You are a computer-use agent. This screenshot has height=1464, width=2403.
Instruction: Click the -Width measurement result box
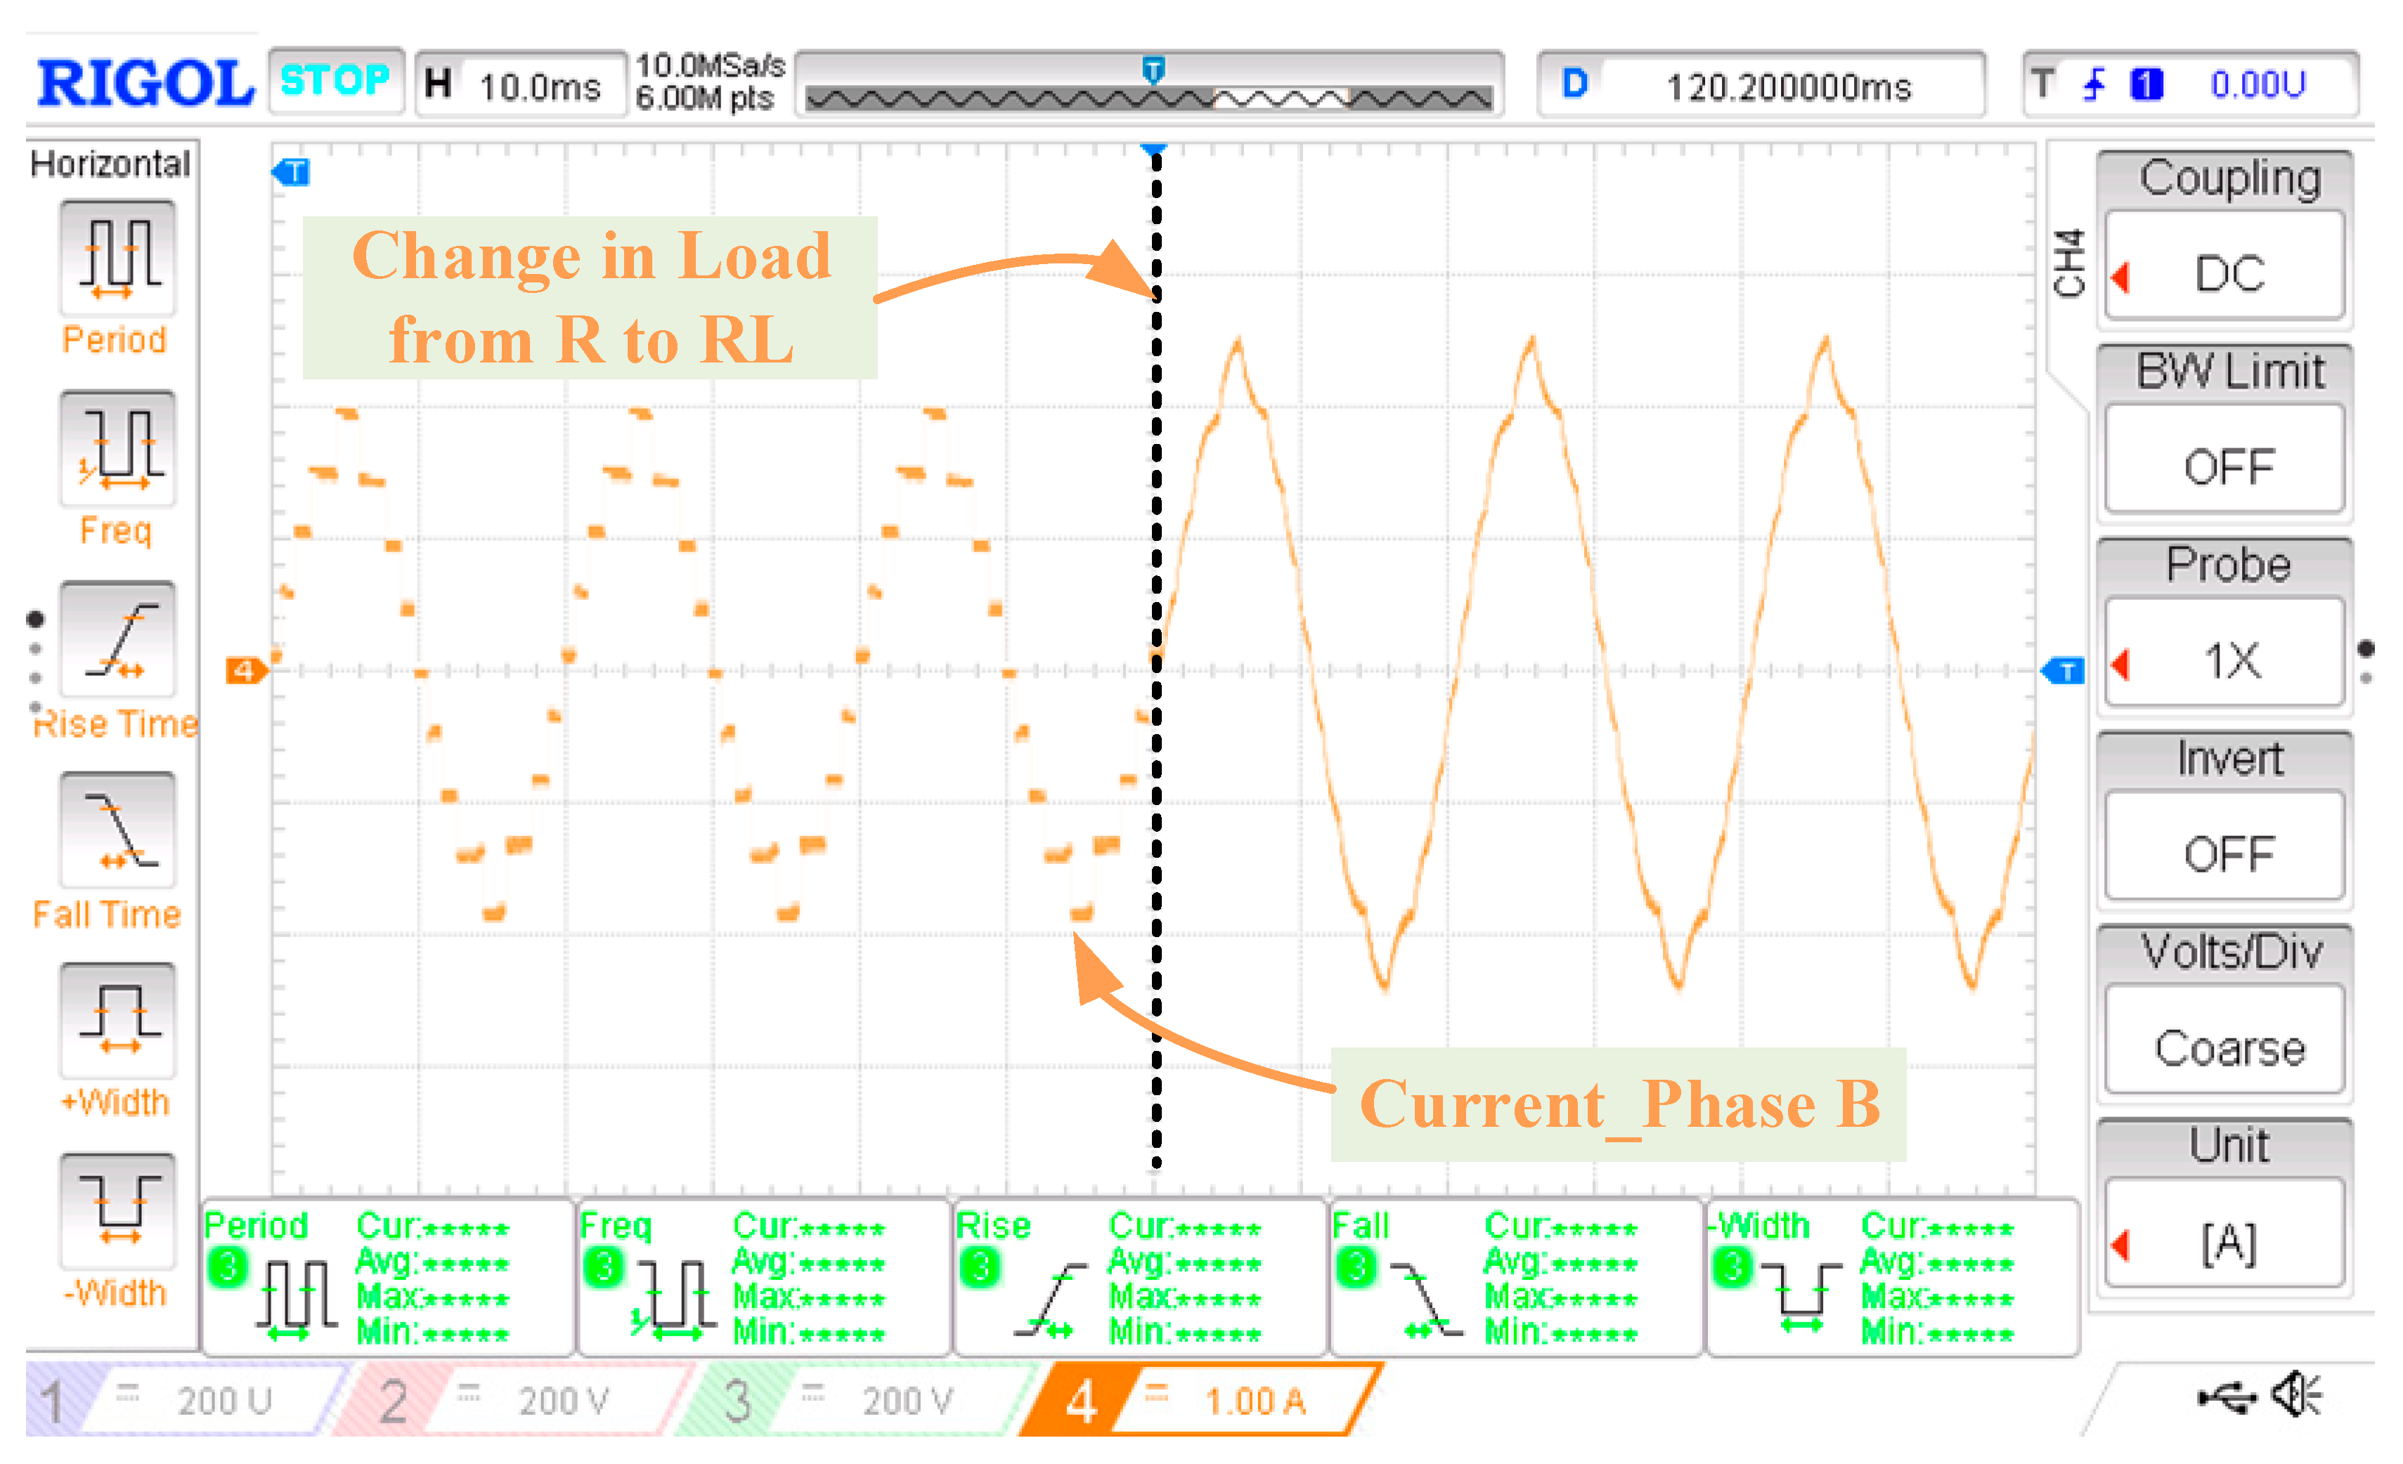[1893, 1277]
